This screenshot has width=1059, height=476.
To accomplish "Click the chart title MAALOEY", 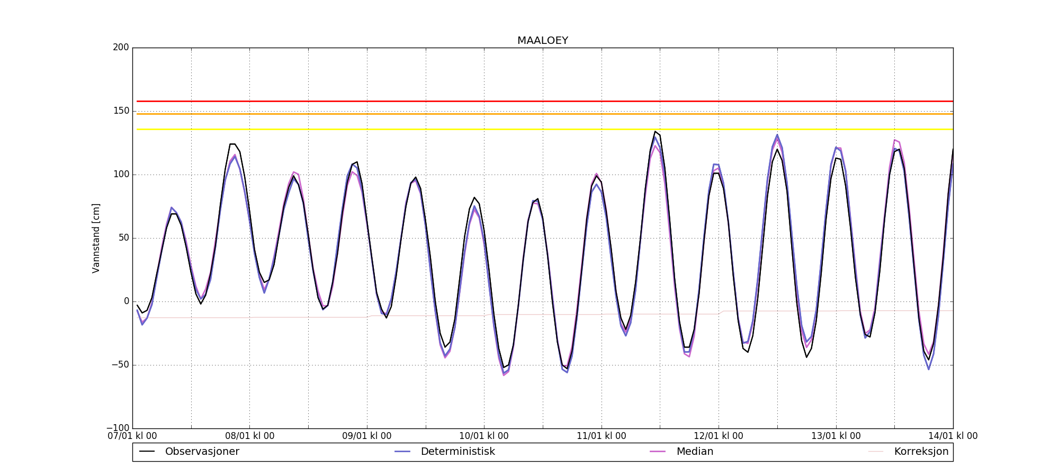I will (x=543, y=41).
